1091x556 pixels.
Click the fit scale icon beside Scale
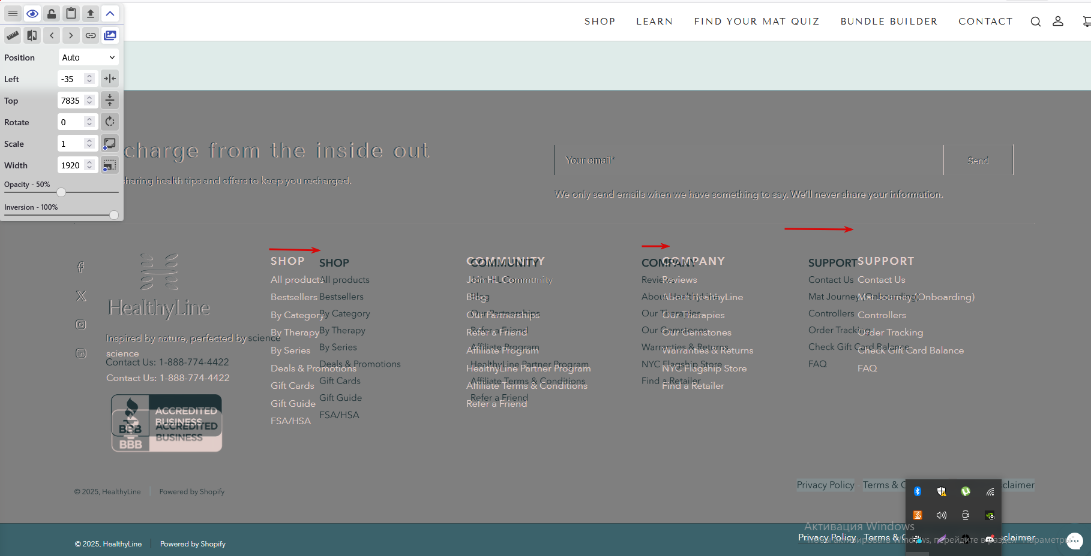pos(110,143)
